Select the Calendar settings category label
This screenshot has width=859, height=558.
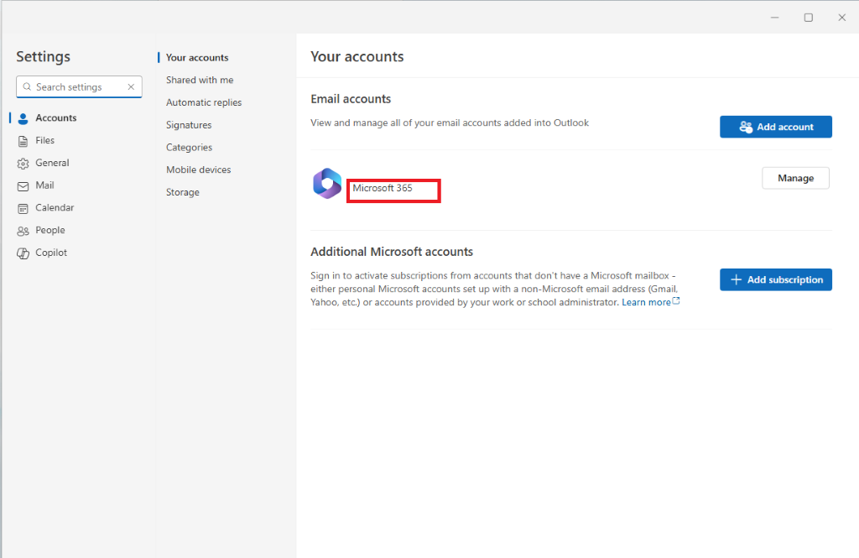pos(55,208)
